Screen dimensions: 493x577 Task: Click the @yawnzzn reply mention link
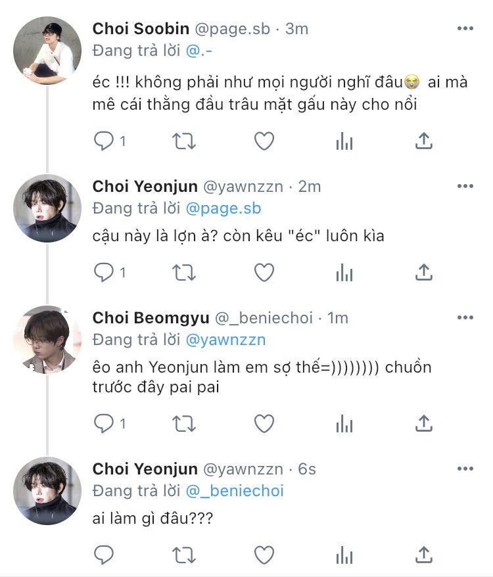[x=226, y=340]
